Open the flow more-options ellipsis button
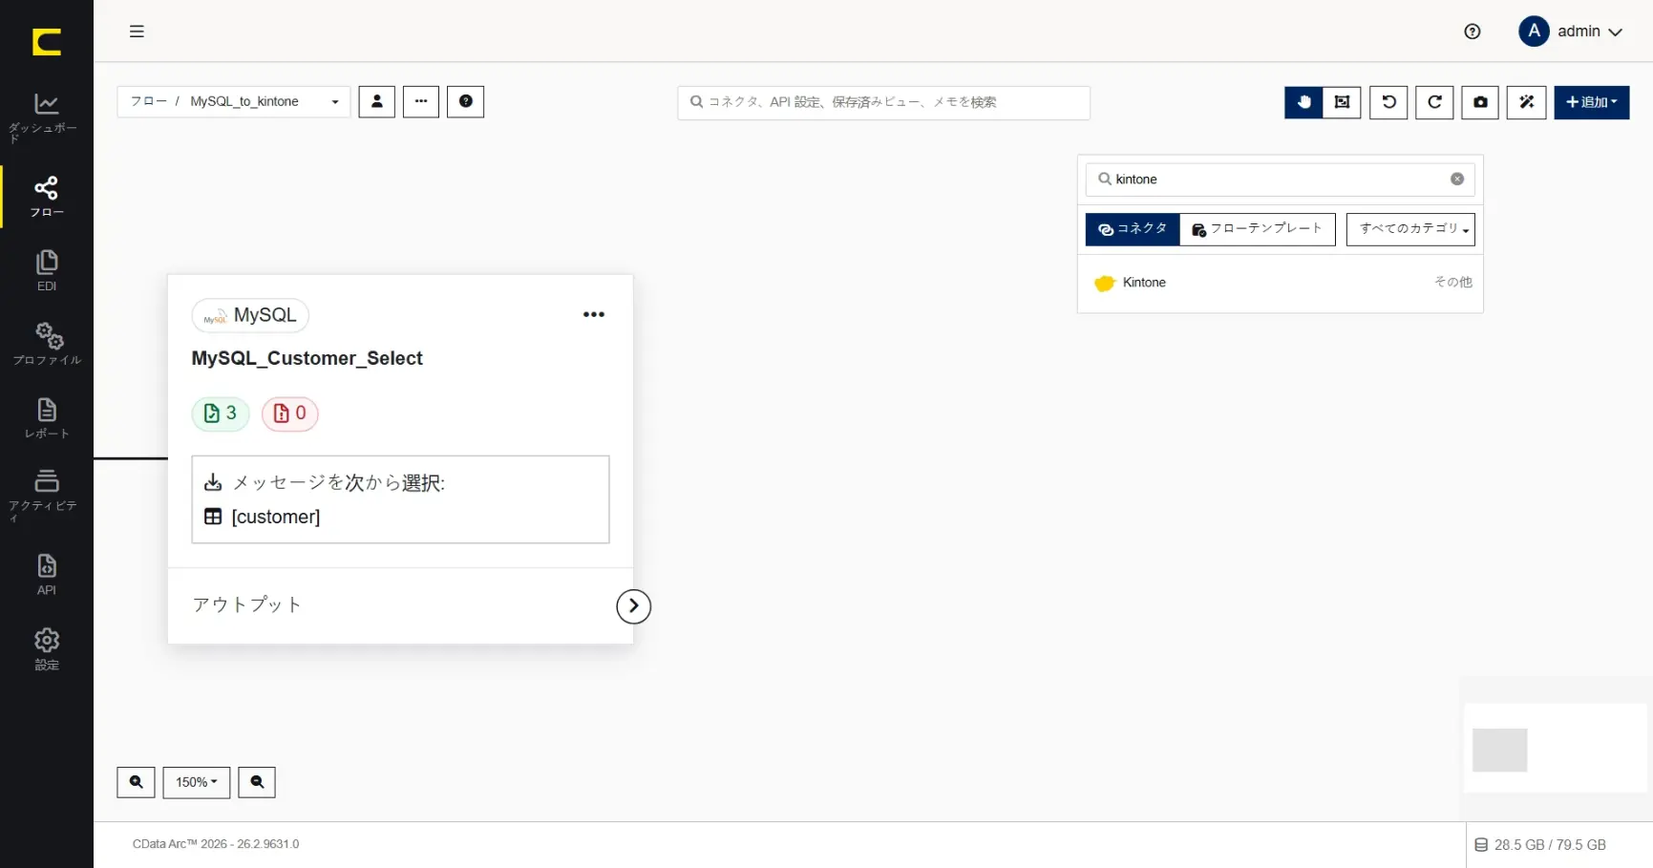This screenshot has width=1653, height=868. click(x=421, y=101)
